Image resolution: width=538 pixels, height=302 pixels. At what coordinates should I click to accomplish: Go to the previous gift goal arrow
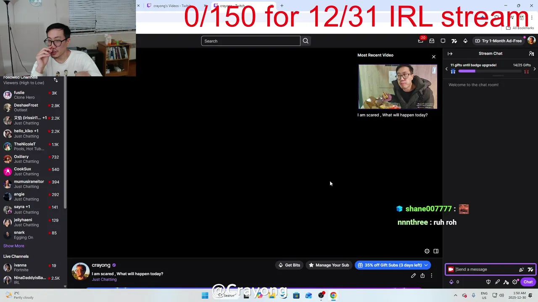446,69
